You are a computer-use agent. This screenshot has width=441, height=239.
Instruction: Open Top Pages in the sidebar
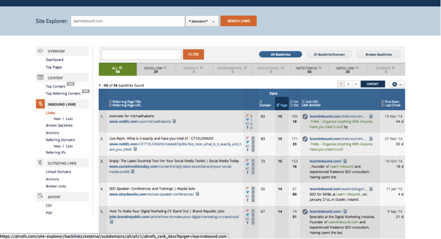54,67
